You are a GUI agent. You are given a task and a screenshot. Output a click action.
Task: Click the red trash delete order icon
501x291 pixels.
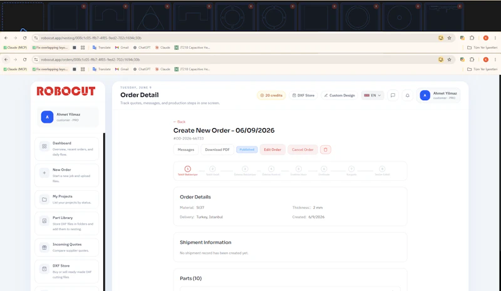(326, 150)
